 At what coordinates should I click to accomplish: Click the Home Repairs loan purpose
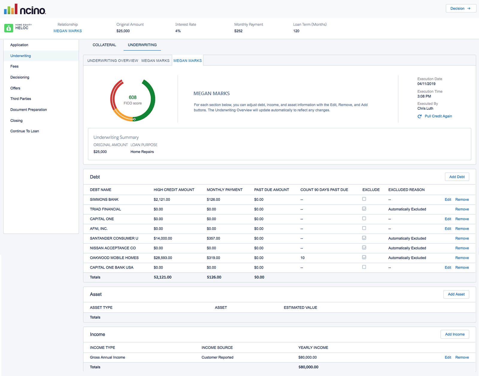[x=142, y=152]
